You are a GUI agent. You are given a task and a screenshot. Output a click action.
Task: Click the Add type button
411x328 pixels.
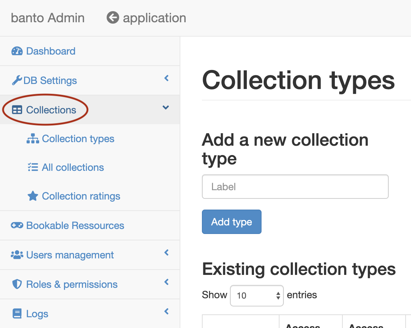(x=231, y=222)
